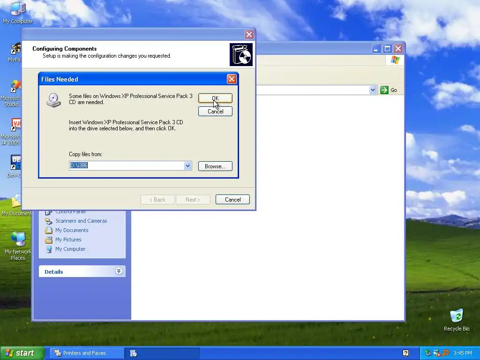The height and width of the screenshot is (360, 480).
Task: Open Scanners and Cameras link
Action: 81,221
